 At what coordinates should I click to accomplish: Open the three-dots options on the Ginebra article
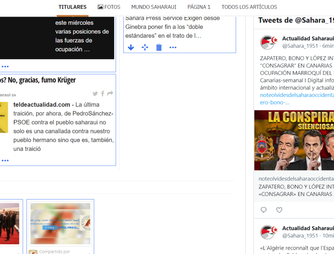point(173,47)
